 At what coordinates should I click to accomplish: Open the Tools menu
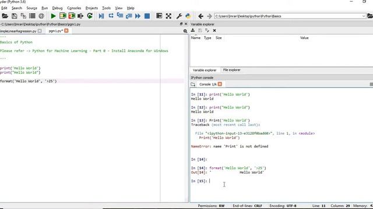coord(106,8)
